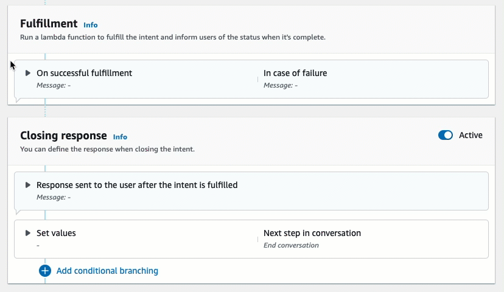Click the Fulfillment section heading
Image resolution: width=504 pixels, height=292 pixels.
[49, 24]
